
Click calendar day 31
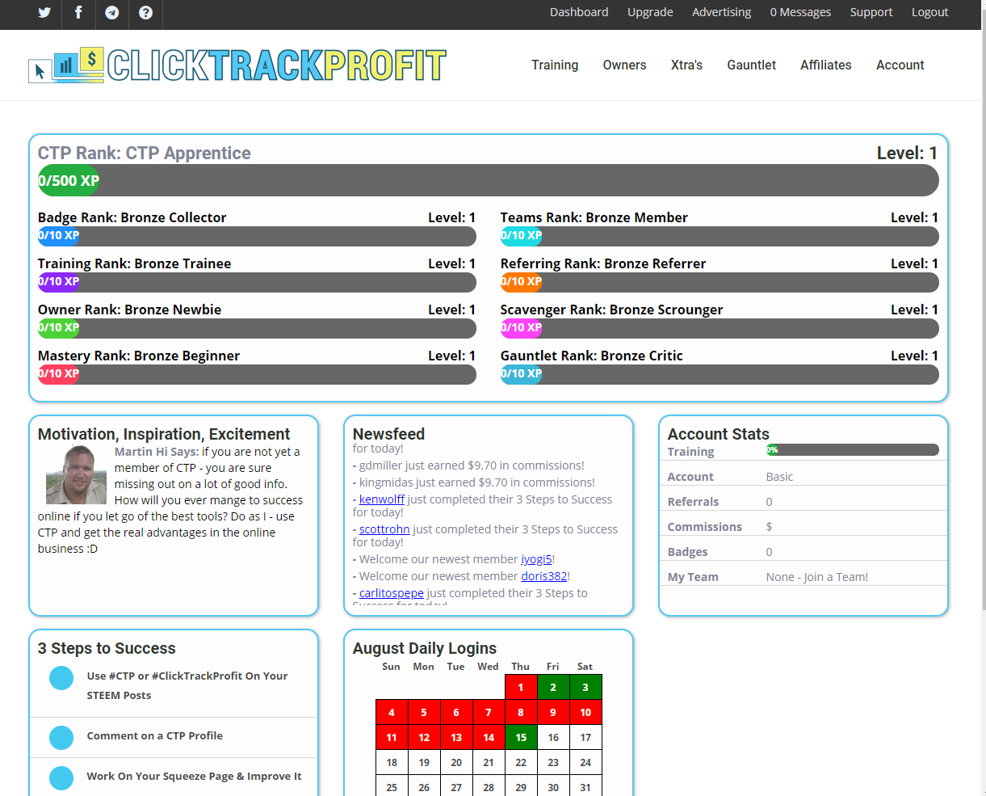(x=585, y=786)
